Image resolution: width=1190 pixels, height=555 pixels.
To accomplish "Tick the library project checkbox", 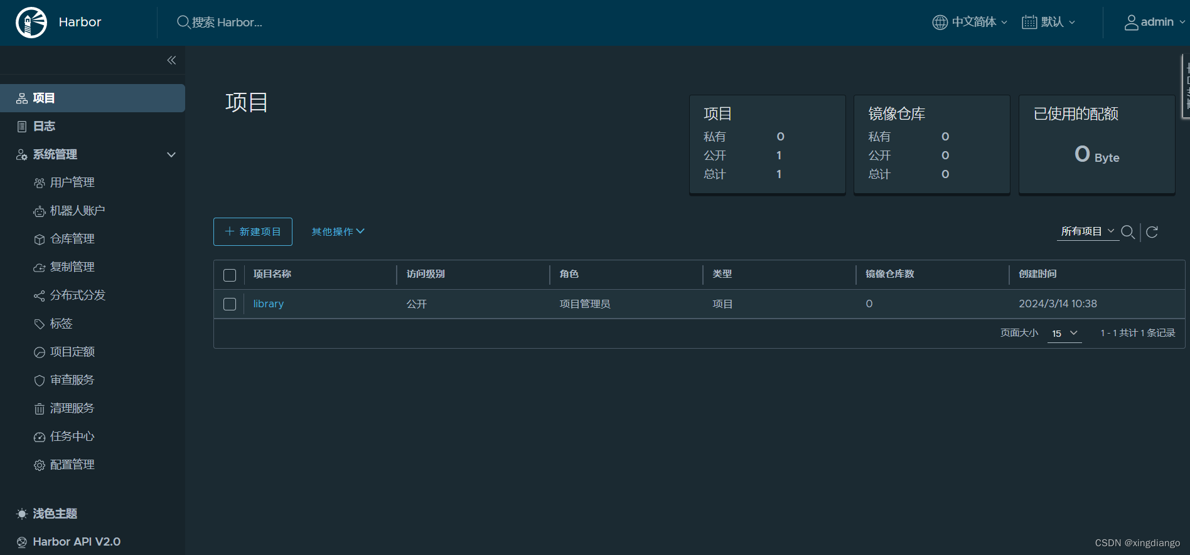I will pos(230,304).
